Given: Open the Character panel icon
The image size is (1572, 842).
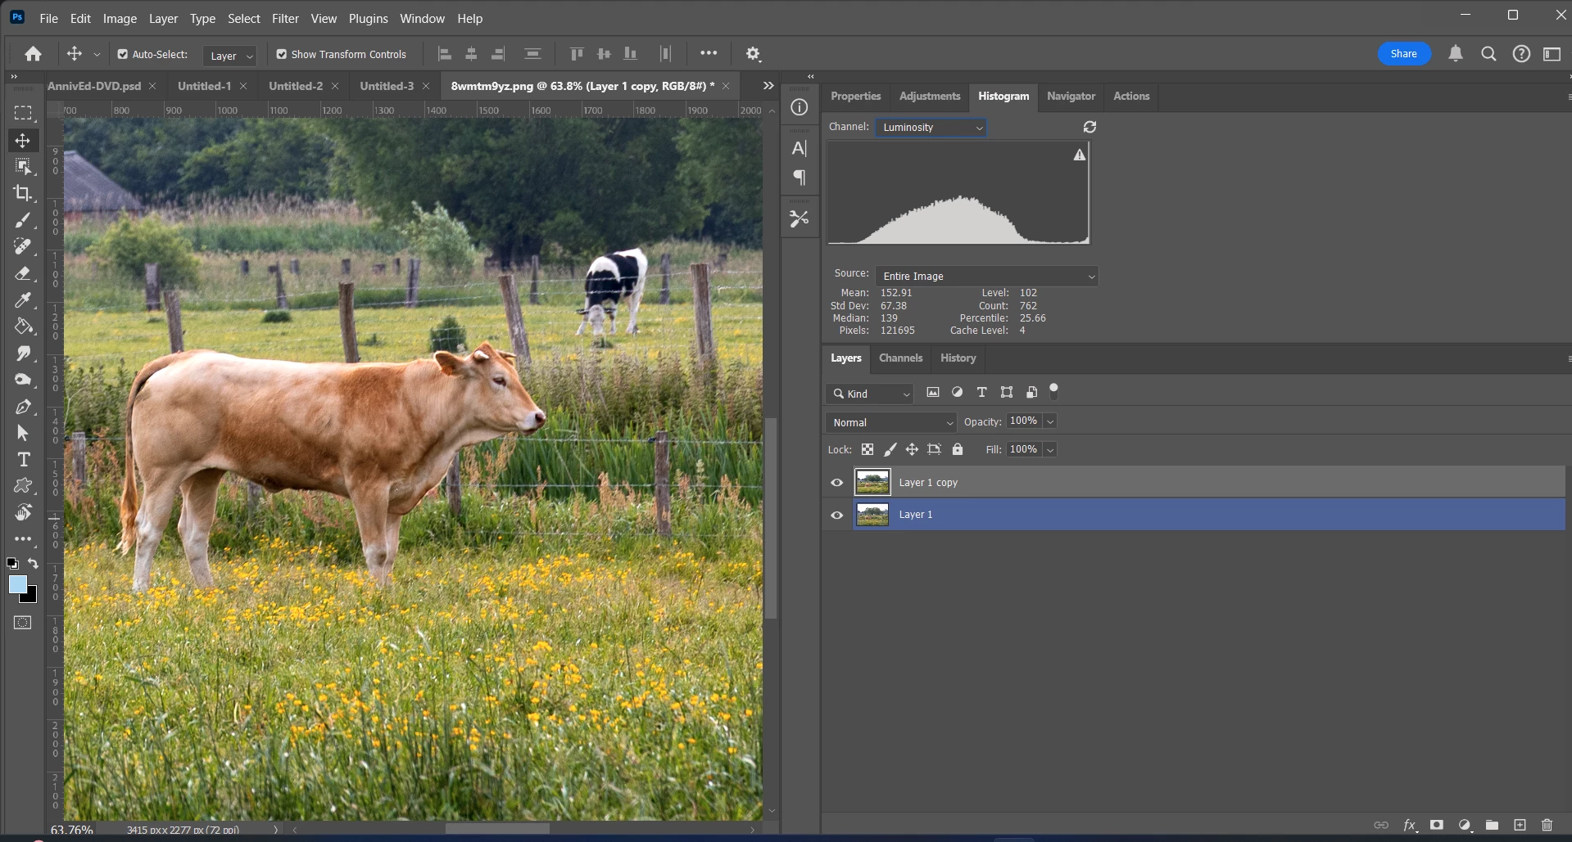Looking at the screenshot, I should pos(800,148).
